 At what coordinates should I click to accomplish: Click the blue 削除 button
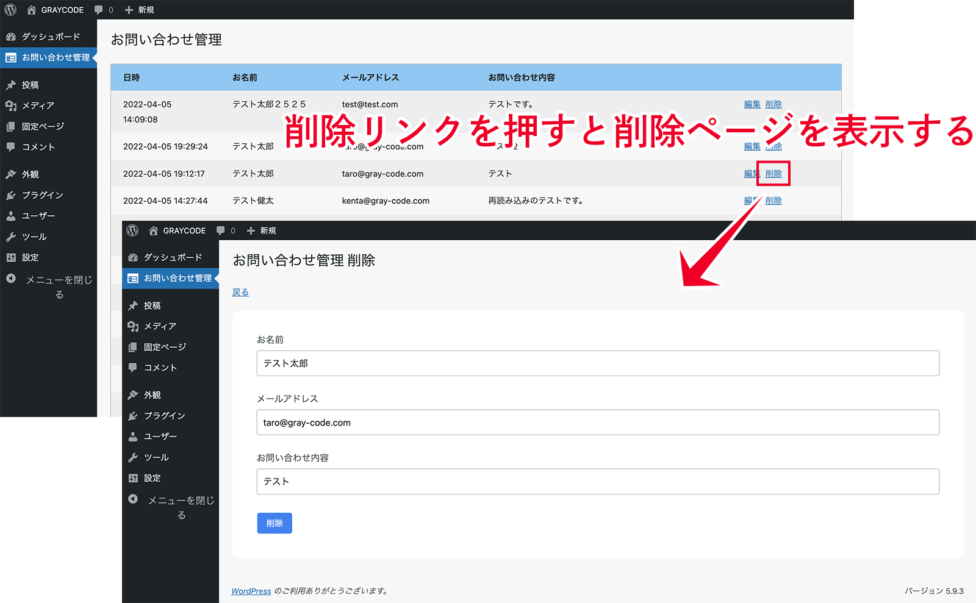click(x=274, y=523)
